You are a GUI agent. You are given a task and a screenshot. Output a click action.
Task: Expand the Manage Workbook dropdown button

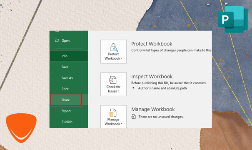coord(113,117)
